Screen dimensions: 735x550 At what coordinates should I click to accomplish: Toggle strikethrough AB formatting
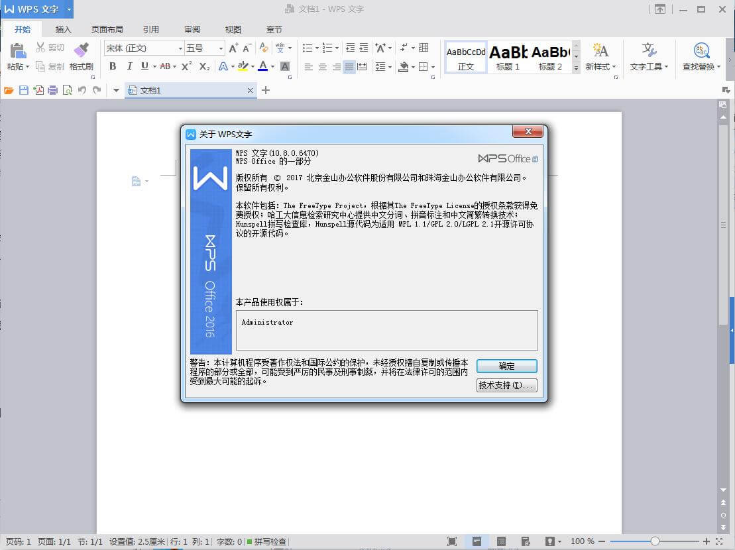[165, 66]
